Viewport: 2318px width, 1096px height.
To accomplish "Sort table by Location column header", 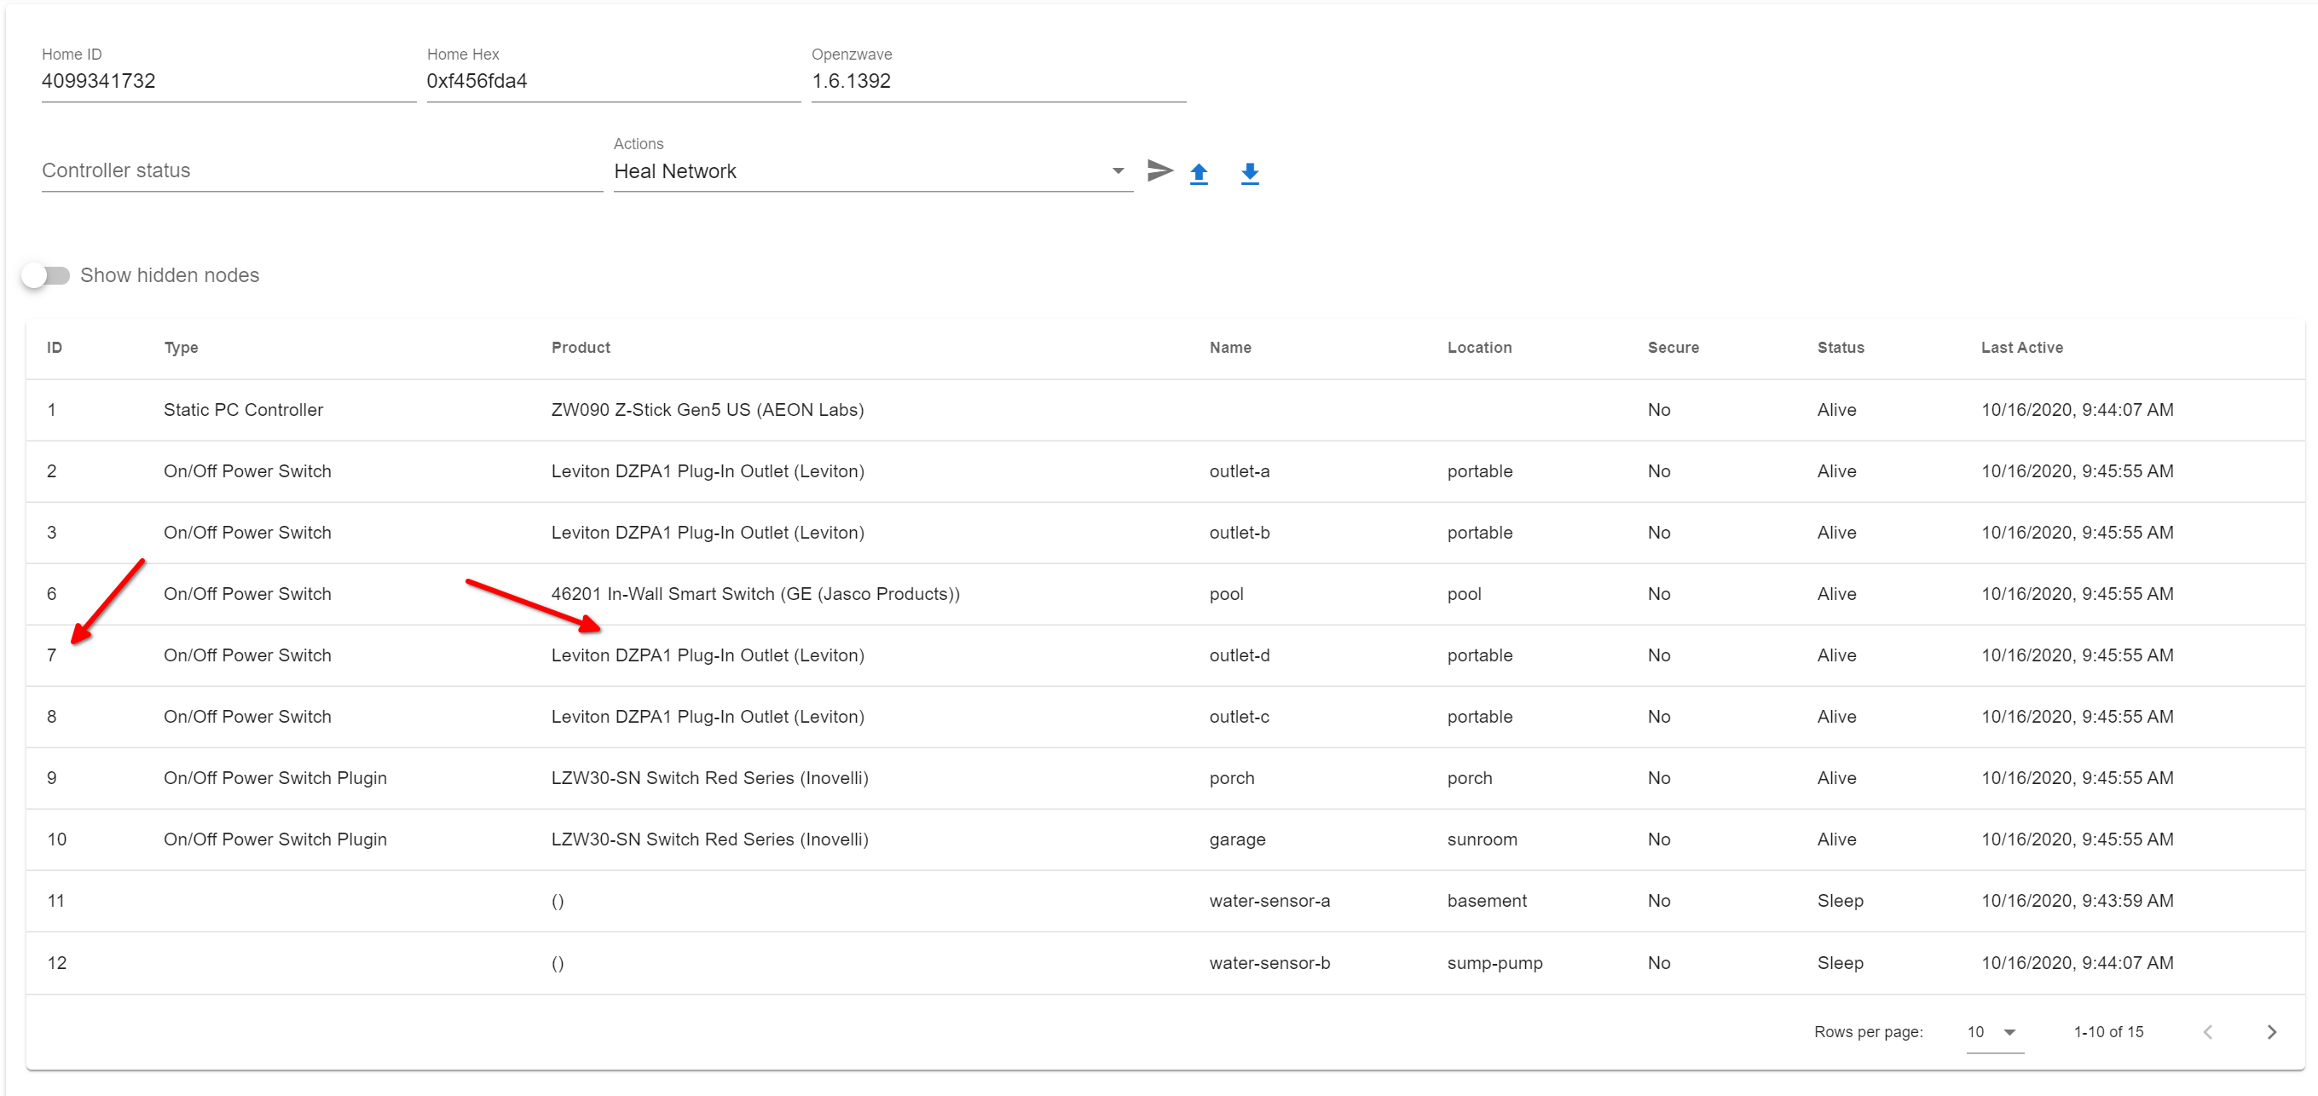I will tap(1479, 348).
